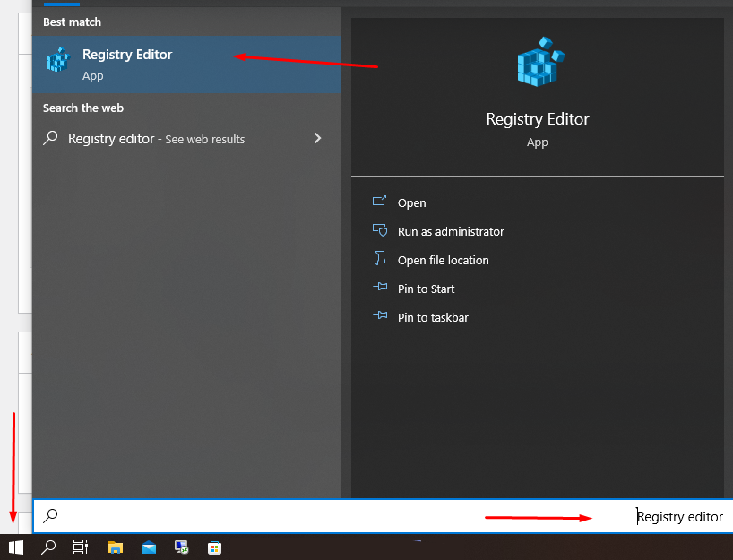Viewport: 733px width, 560px height.
Task: Open the Mail app from taskbar
Action: (149, 547)
